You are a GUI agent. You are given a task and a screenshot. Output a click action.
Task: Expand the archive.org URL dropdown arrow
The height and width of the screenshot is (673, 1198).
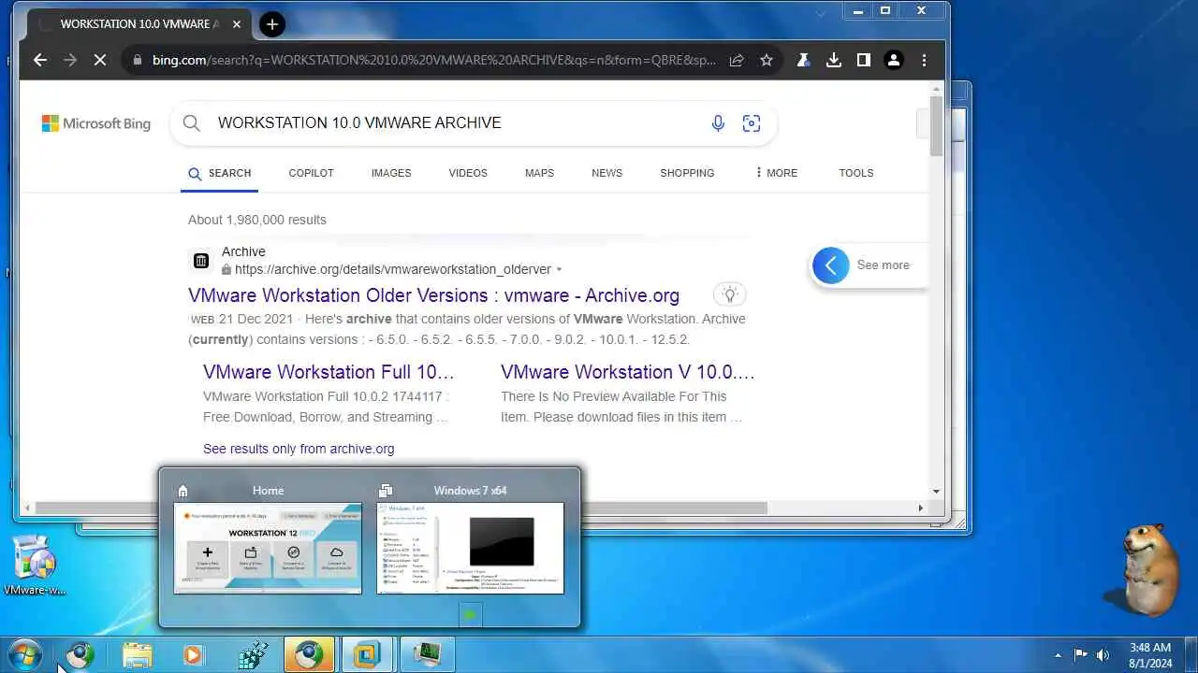click(560, 270)
